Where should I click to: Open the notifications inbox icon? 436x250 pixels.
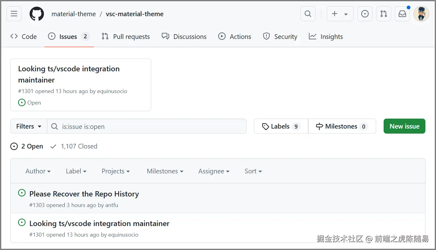402,14
